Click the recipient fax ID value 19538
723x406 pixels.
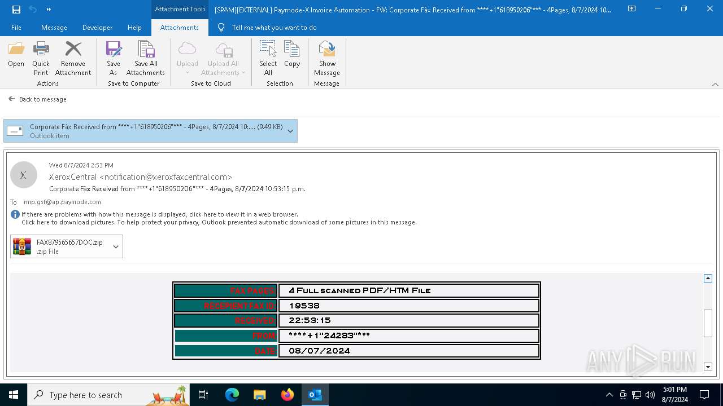tap(409, 306)
